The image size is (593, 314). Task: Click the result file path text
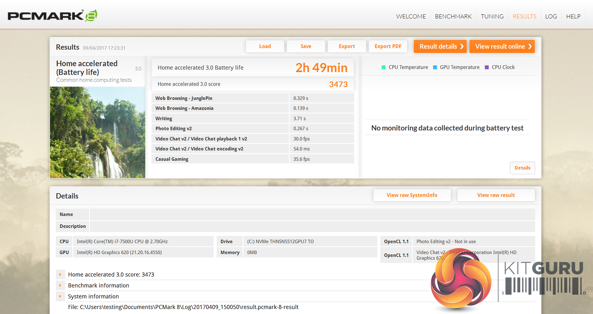coord(183,307)
